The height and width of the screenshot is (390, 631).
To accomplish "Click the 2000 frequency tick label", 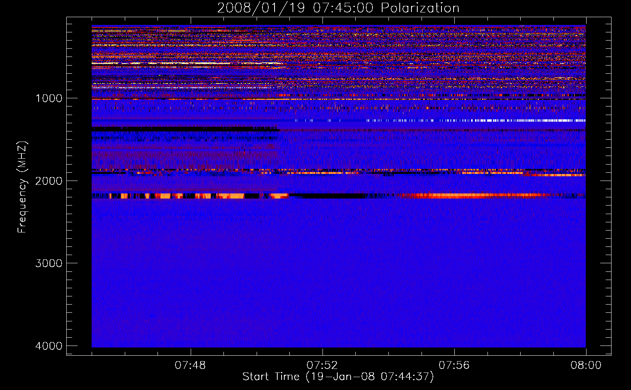I will (x=49, y=181).
